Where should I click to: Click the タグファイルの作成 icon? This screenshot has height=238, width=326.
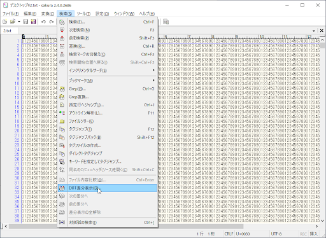click(x=62, y=145)
